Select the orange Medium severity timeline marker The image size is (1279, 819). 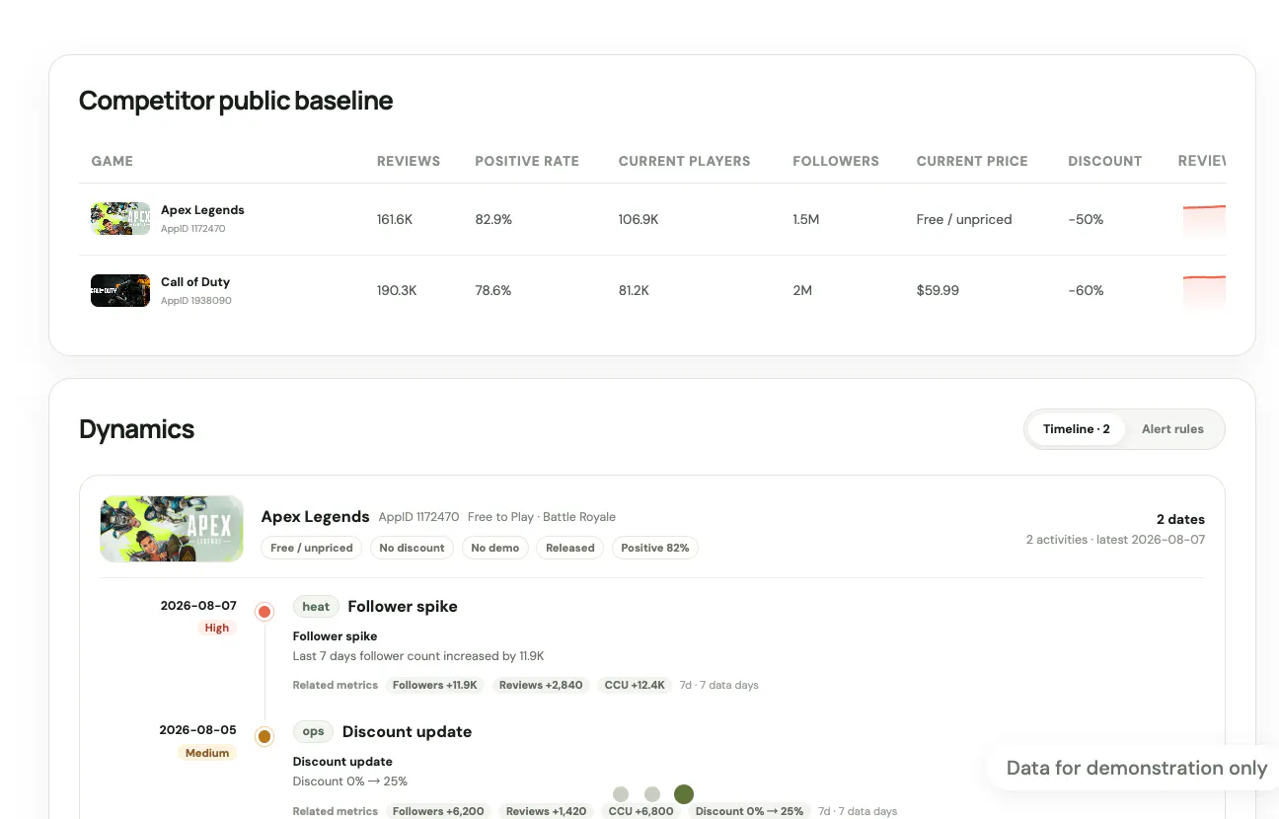point(264,736)
